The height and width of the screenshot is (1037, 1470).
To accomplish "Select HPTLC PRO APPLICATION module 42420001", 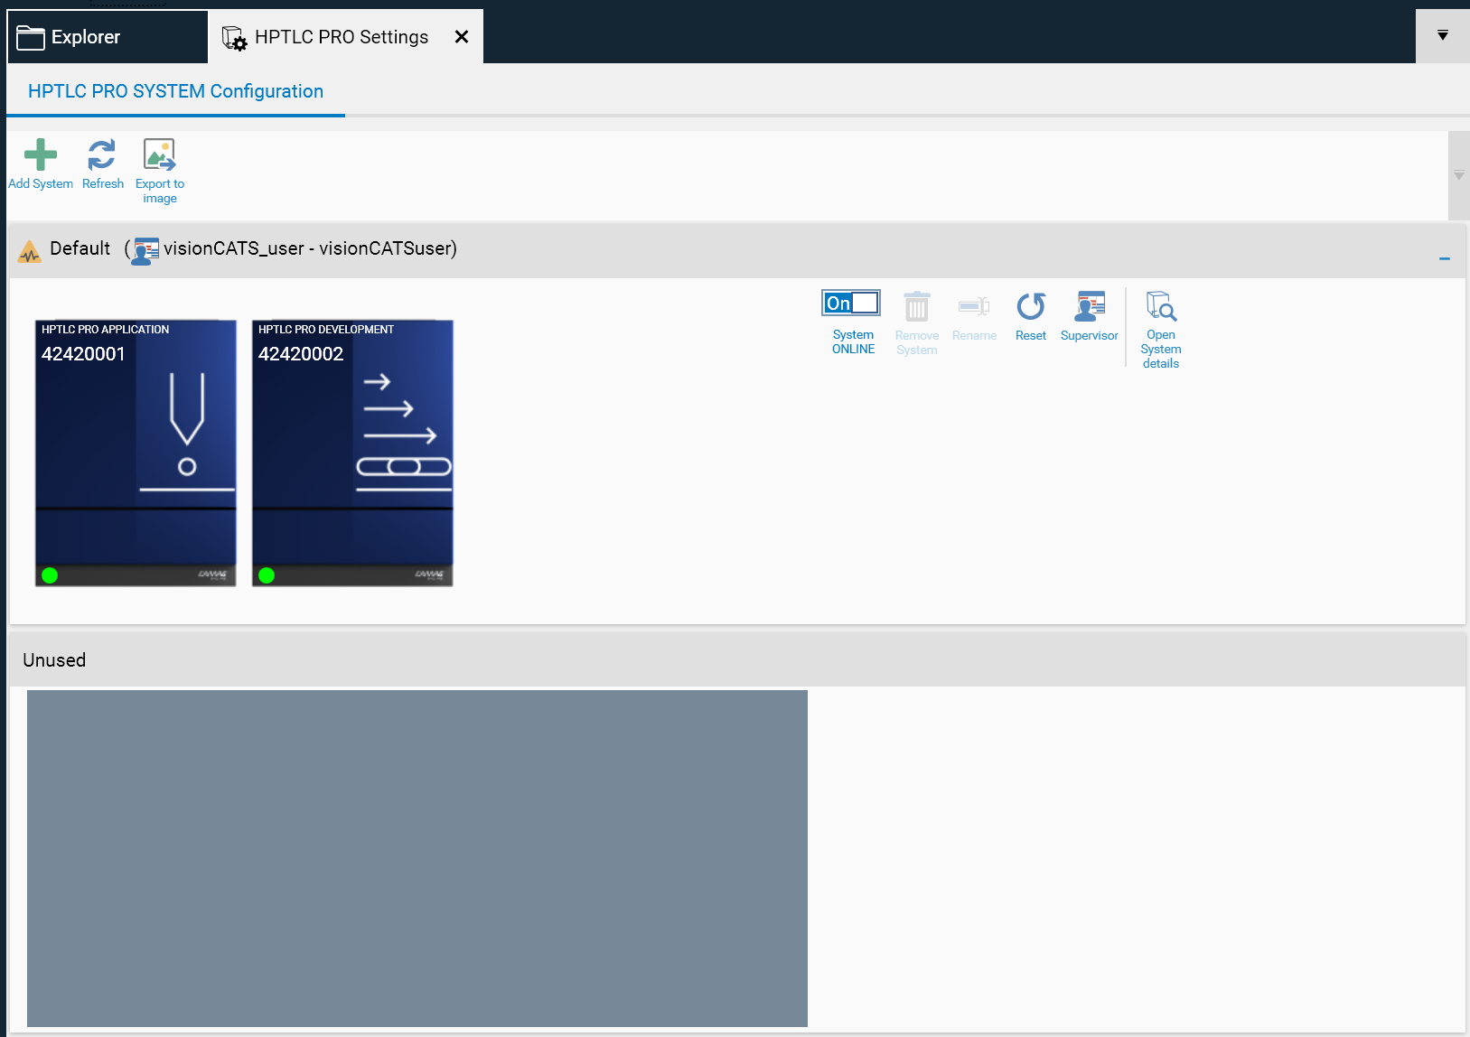I will click(x=136, y=453).
